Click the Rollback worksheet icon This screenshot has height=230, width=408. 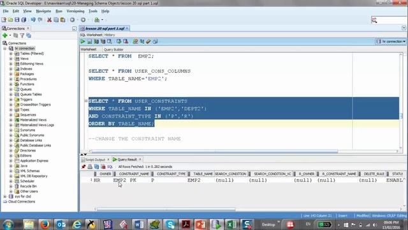point(126,42)
